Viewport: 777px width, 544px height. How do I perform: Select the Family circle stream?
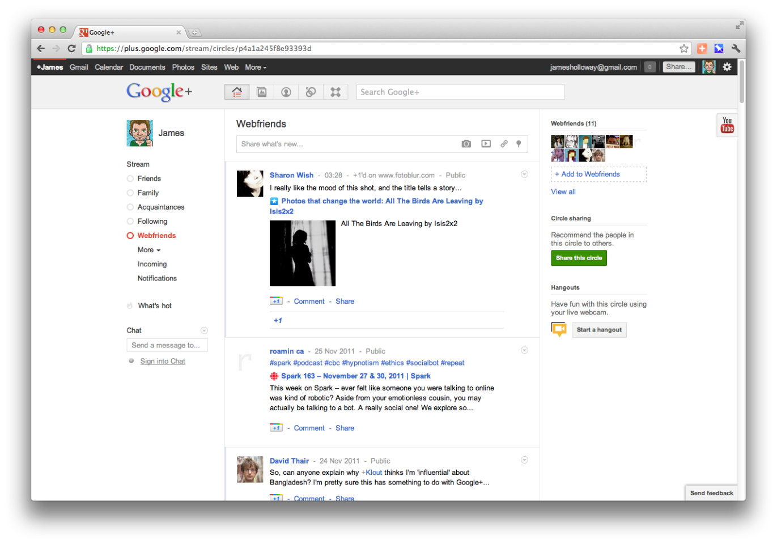(x=148, y=193)
